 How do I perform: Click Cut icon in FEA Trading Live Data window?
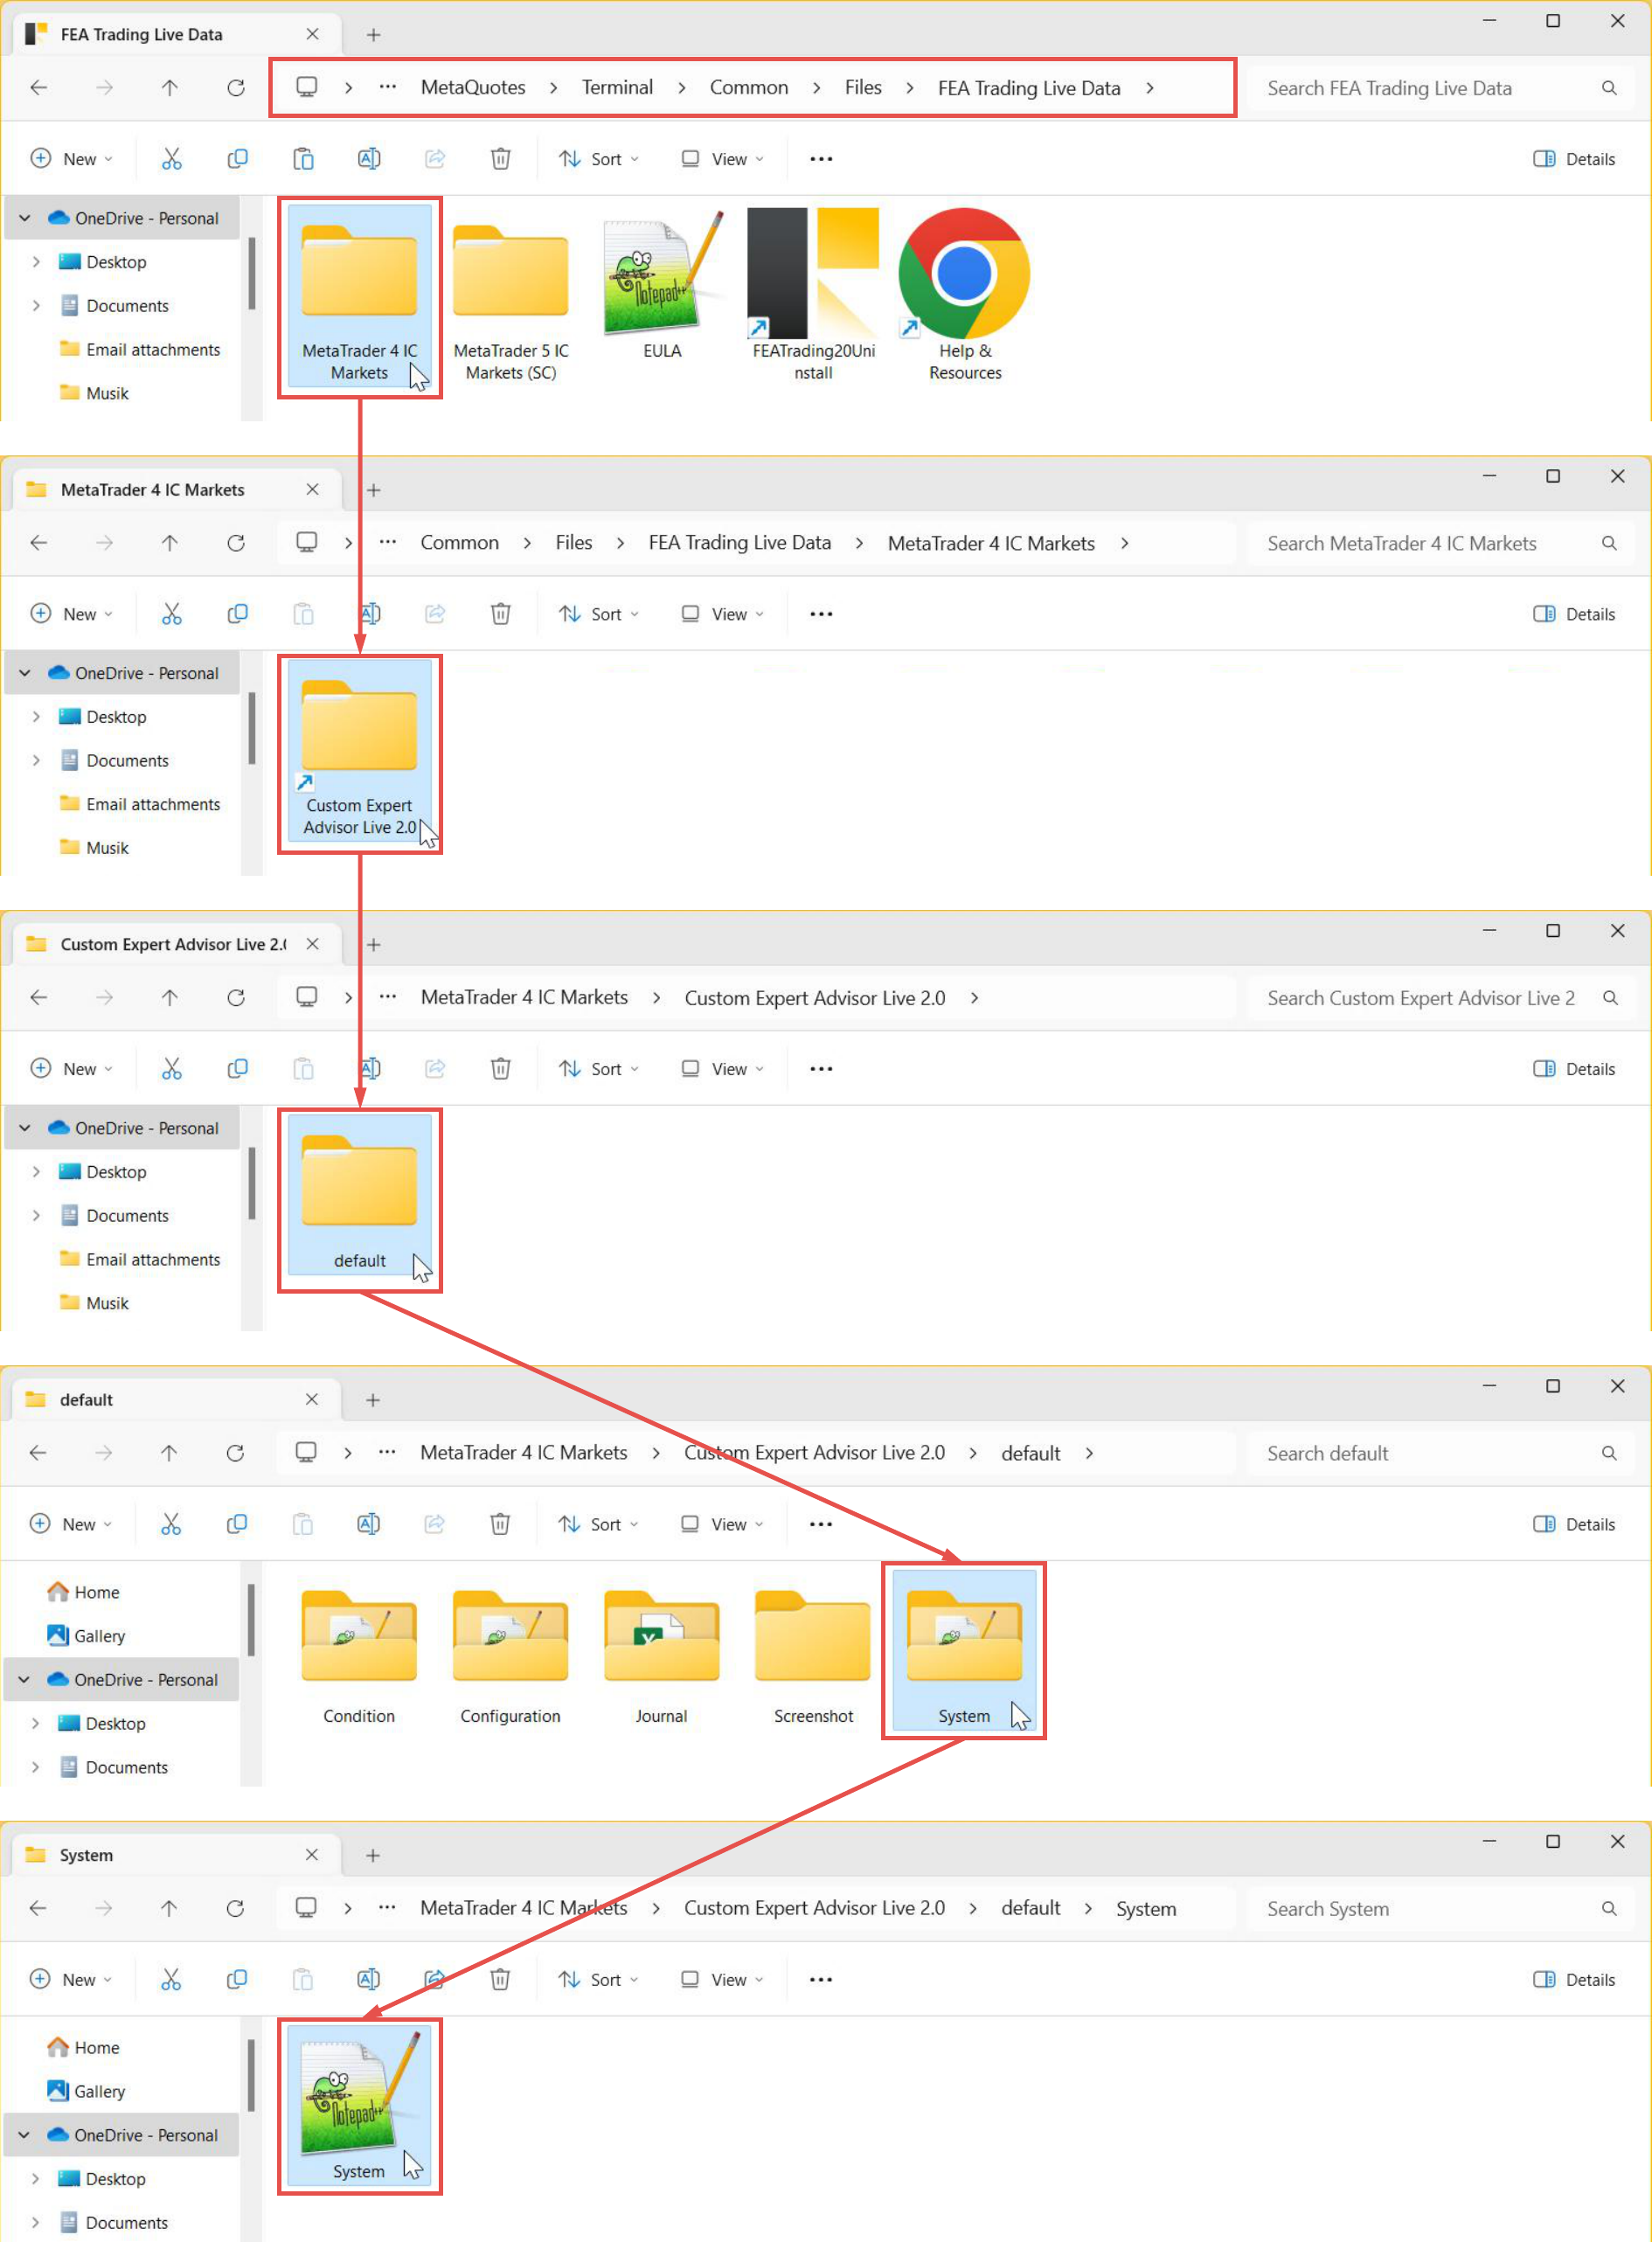(172, 159)
